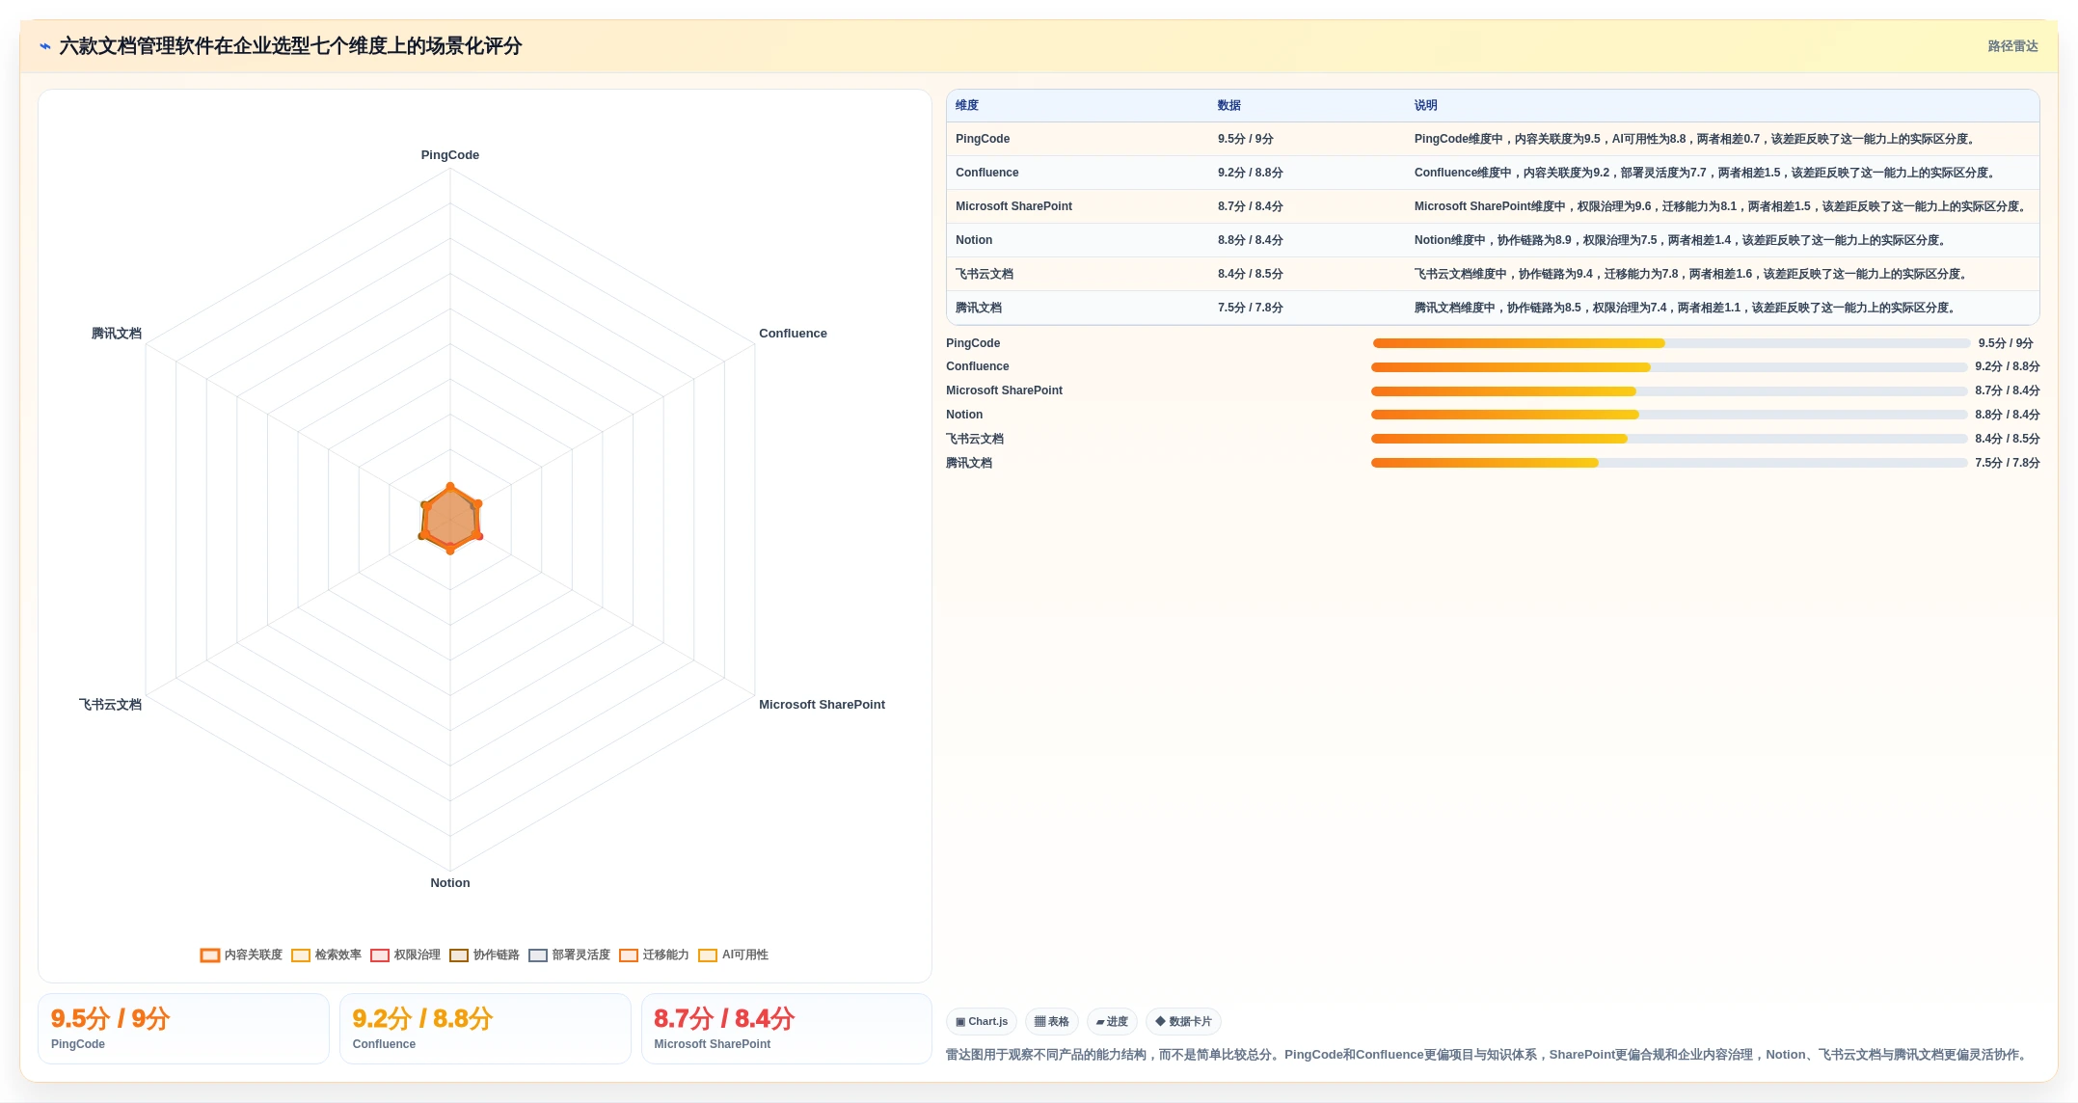Screen dimensions: 2078x1103
Task: Click table cell 9.5分 / 9分
Action: [x=1245, y=139]
